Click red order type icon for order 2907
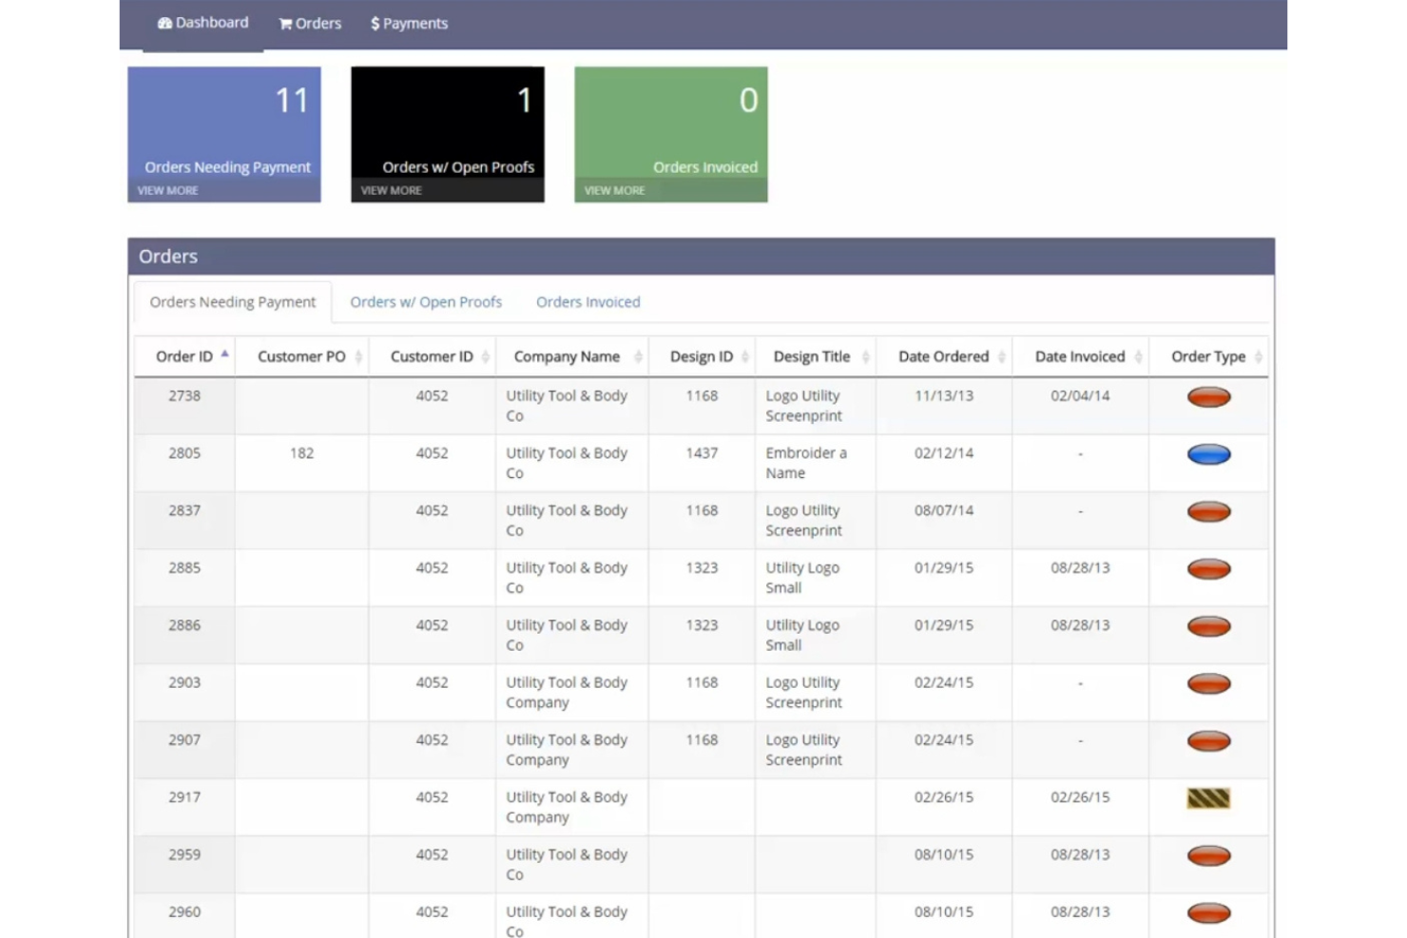Screen dimensions: 1407x938 tap(1209, 741)
